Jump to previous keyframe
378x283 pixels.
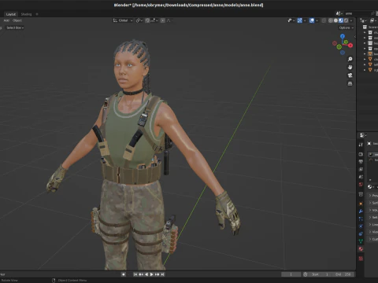click(141, 274)
